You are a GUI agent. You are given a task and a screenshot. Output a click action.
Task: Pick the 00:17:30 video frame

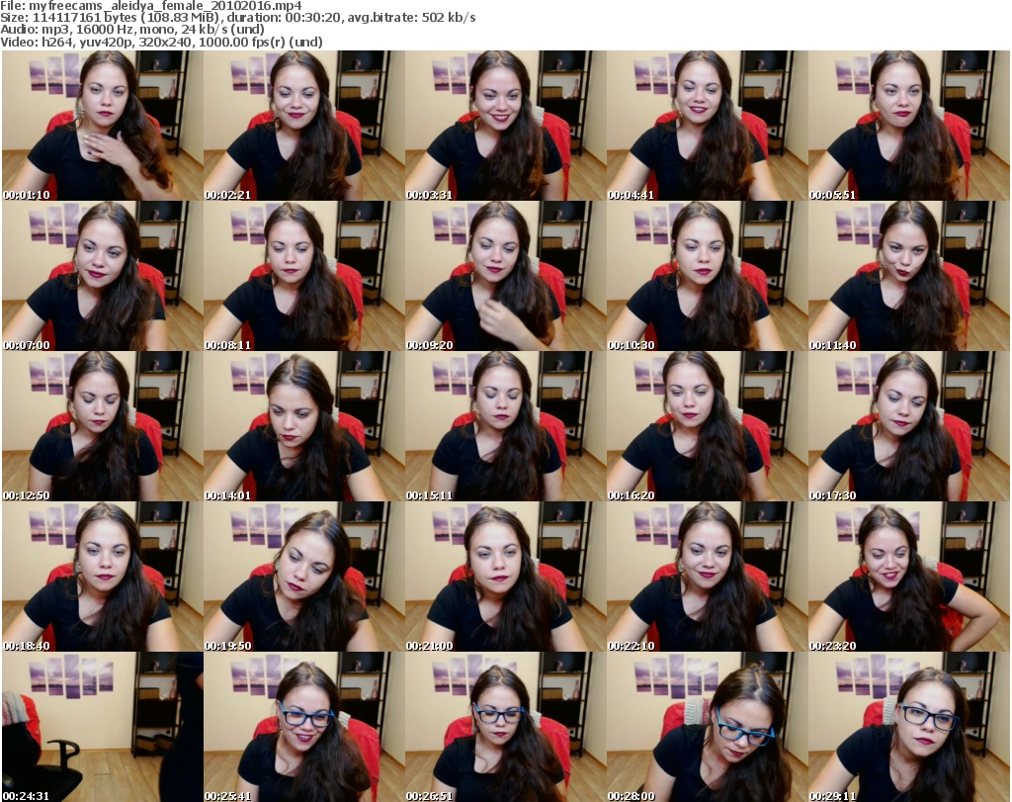[x=909, y=427]
